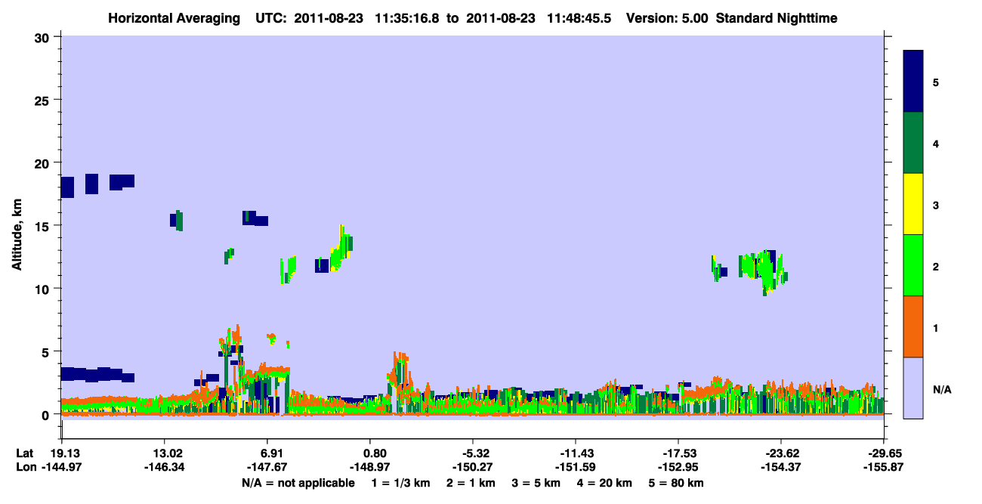Click longitude value '-146.34'
This screenshot has width=982, height=504.
165,467
